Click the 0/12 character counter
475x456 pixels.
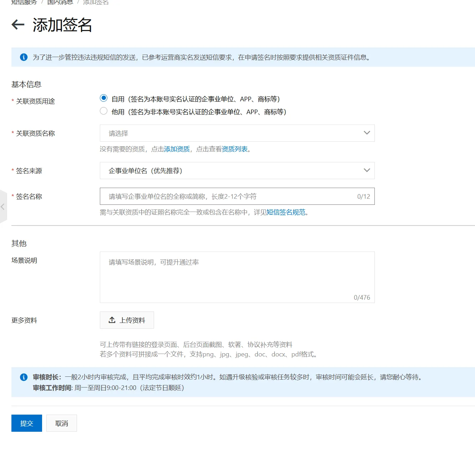[x=364, y=197]
